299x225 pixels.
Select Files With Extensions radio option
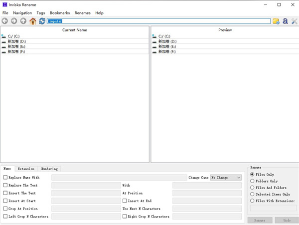252,201
